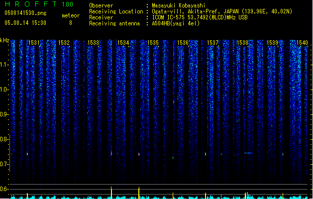
Task: Click the 'meteor' count label
Action: [71, 15]
